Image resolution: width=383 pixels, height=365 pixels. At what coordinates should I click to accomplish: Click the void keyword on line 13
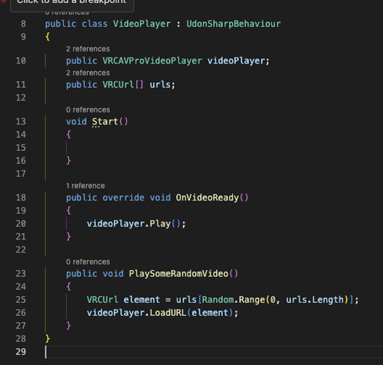point(77,122)
